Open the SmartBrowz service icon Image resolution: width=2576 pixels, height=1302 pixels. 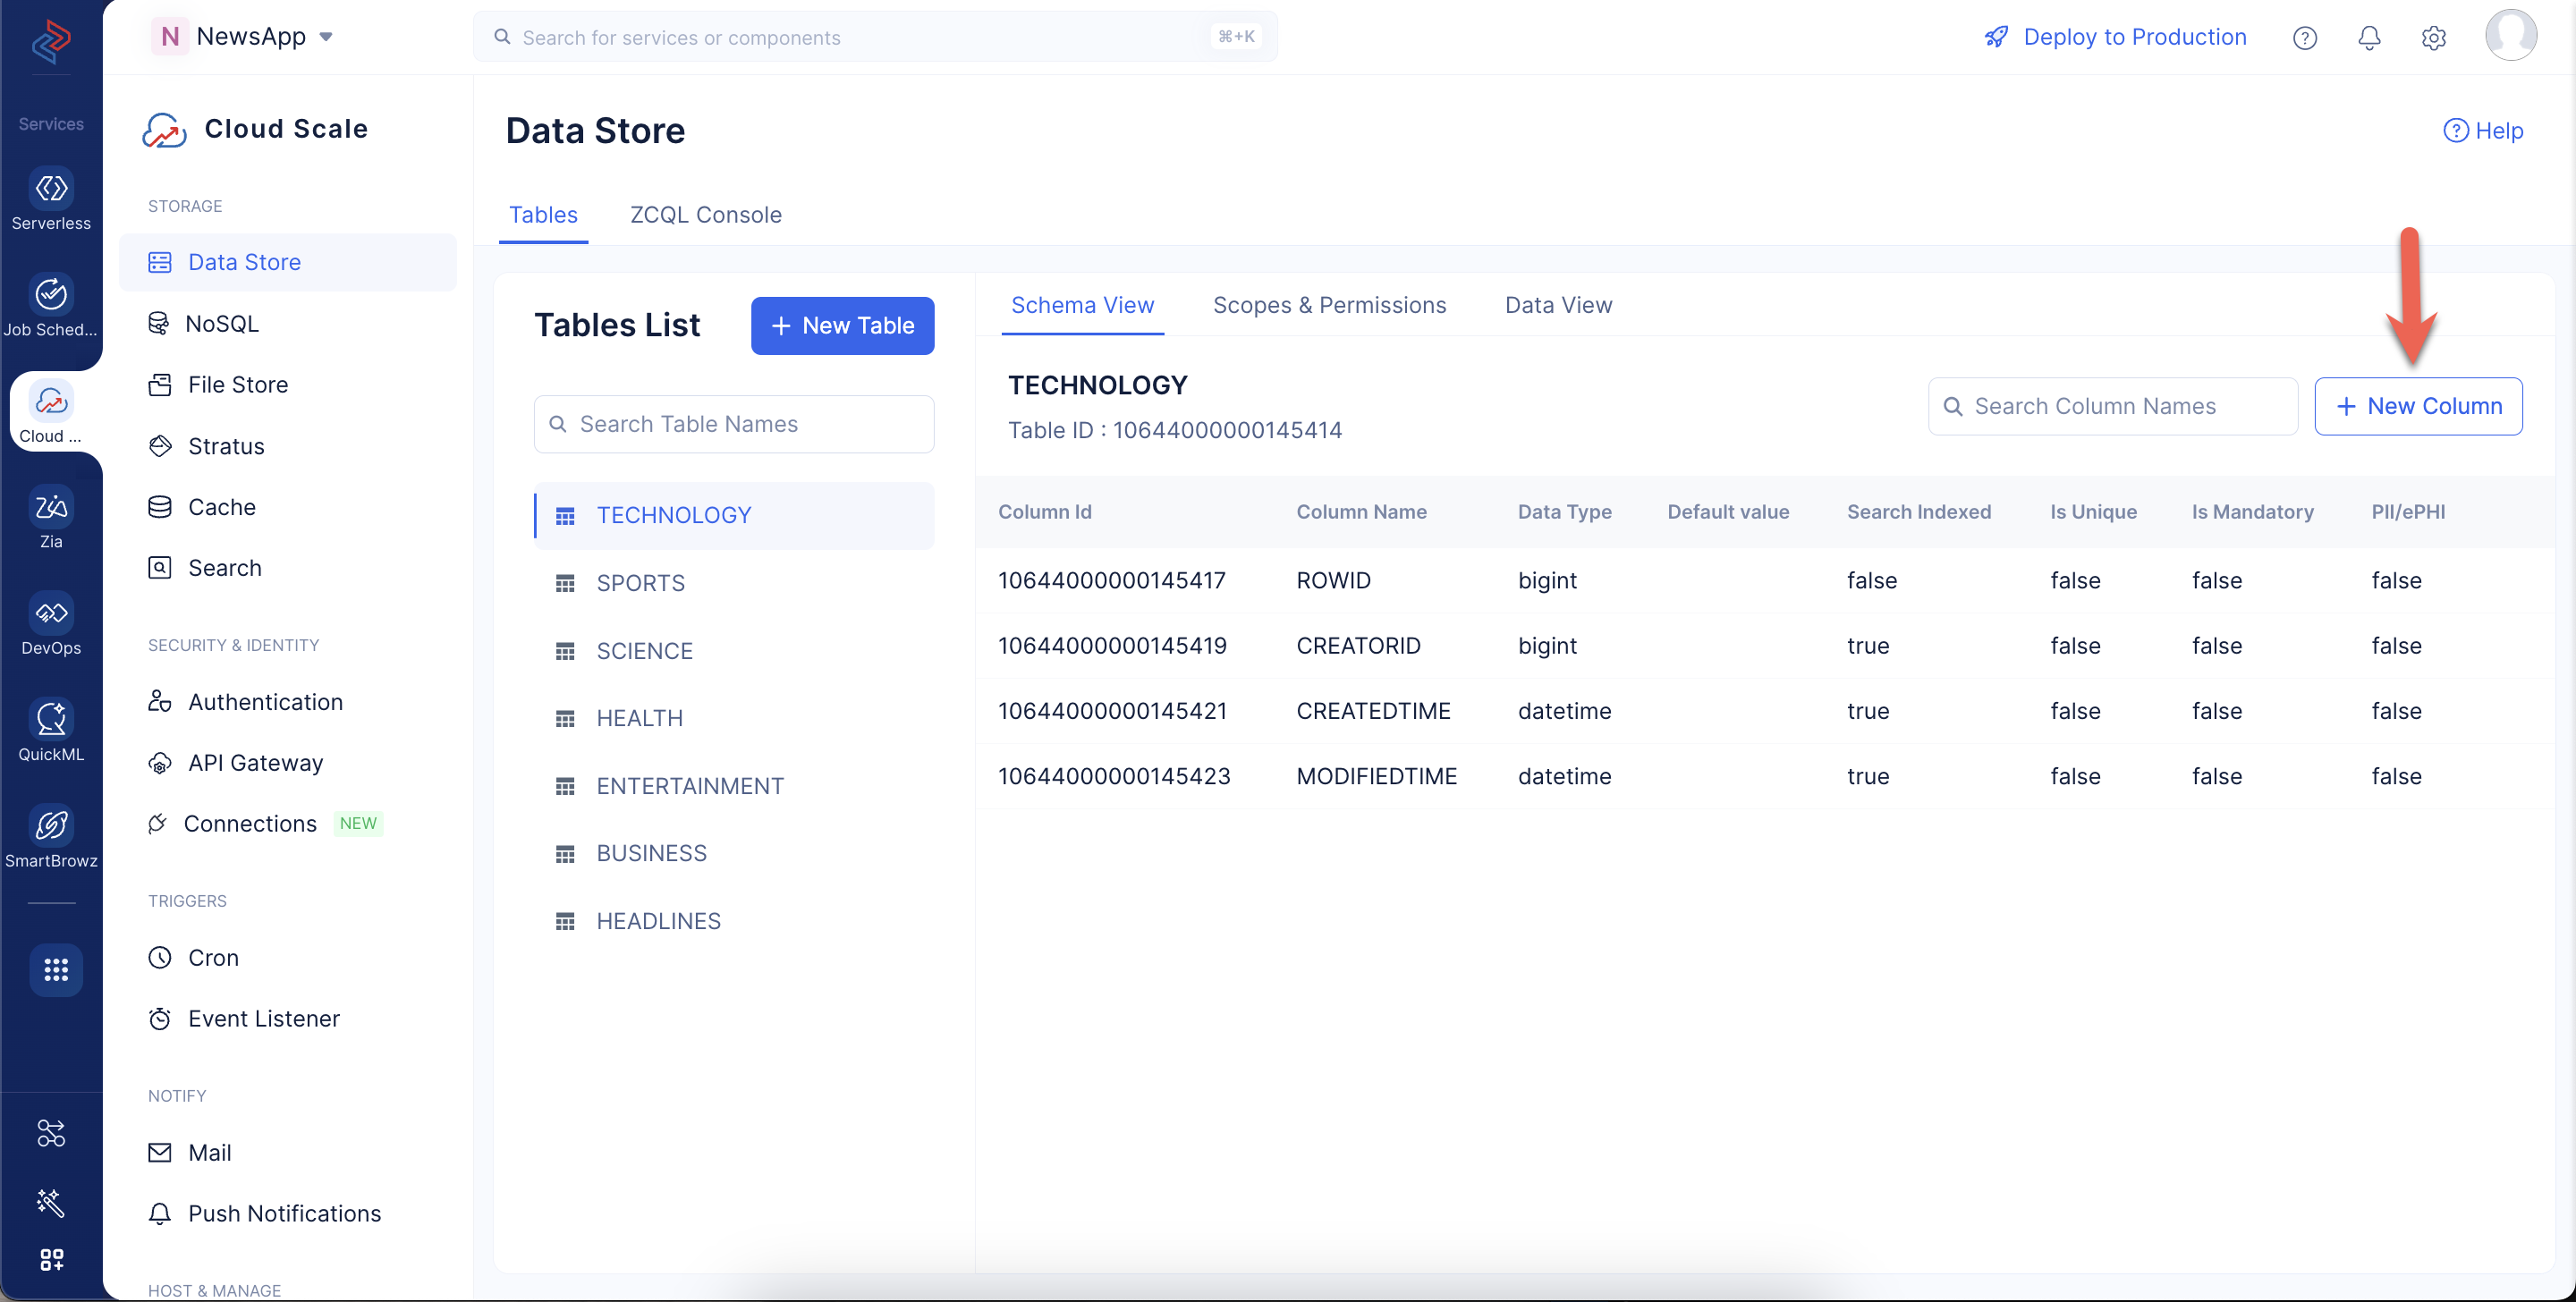[51, 826]
